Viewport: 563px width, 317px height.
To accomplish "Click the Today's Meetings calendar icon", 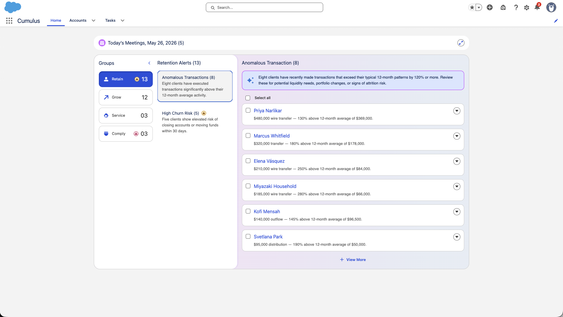I will coord(102,43).
